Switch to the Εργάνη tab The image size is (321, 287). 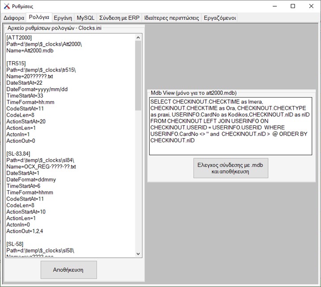(63, 18)
